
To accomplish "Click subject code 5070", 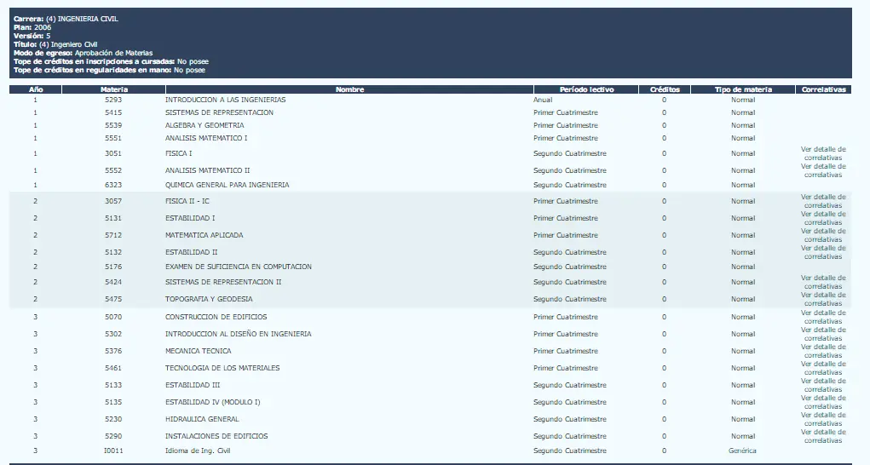I will tap(113, 317).
